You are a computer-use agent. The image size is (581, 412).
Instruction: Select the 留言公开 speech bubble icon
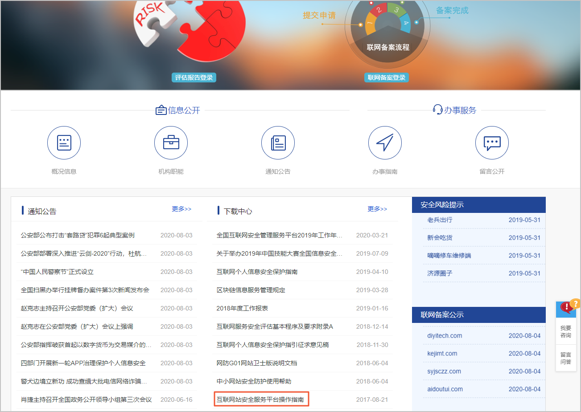point(492,143)
